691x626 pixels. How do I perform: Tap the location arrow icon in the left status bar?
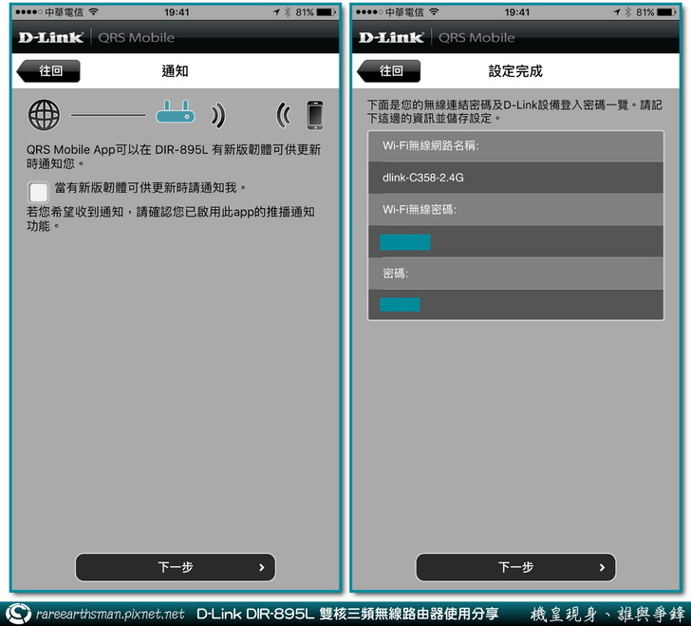tap(277, 12)
